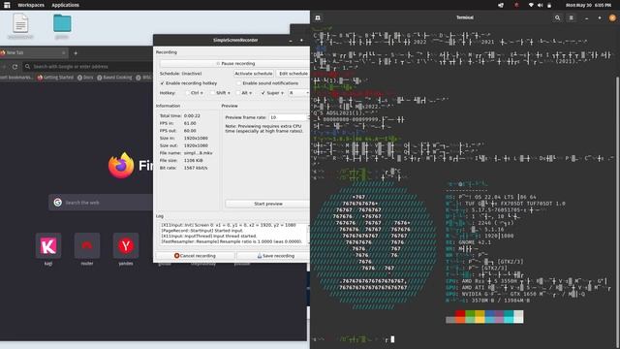Open the document file icon on the desktop
This screenshot has width=620, height=349.
click(20, 23)
